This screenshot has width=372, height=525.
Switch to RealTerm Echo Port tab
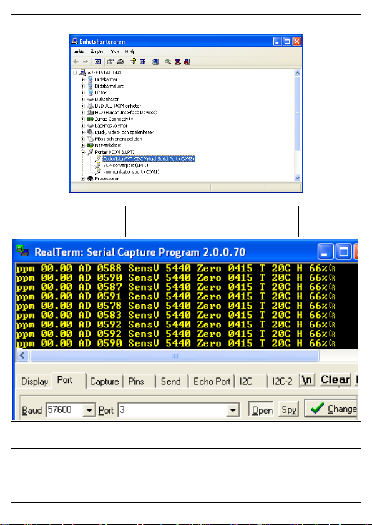[212, 381]
